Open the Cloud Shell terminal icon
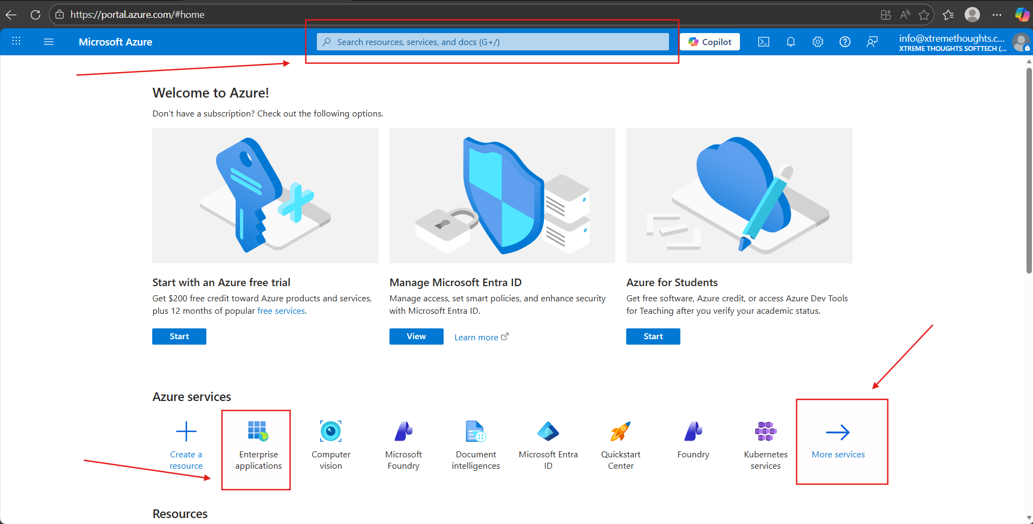This screenshot has height=524, width=1033. [764, 42]
